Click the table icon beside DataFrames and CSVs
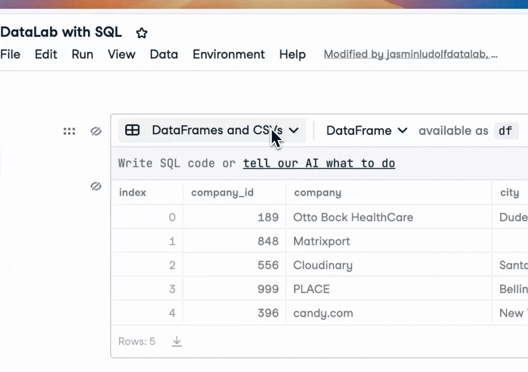Image resolution: width=528 pixels, height=372 pixels. 133,130
